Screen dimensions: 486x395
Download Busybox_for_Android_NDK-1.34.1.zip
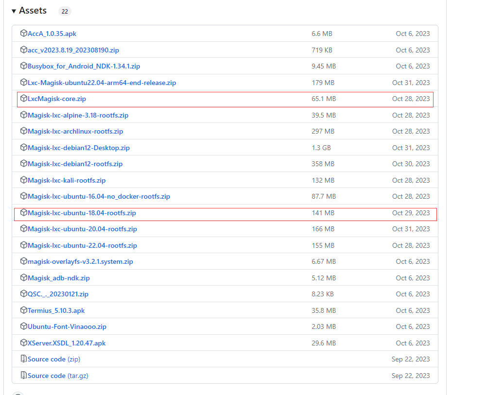(x=84, y=66)
